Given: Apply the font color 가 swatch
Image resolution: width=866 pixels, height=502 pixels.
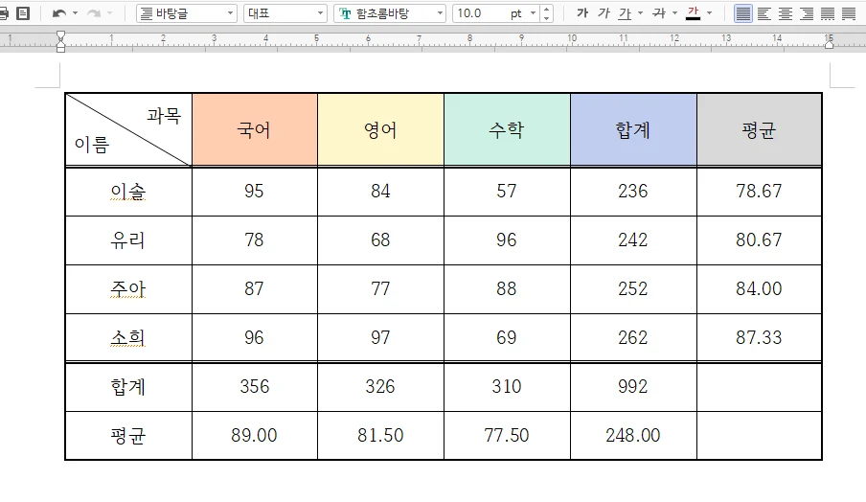Looking at the screenshot, I should [694, 13].
